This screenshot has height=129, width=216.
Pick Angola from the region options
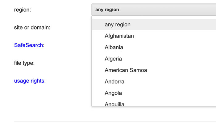[x=113, y=93]
